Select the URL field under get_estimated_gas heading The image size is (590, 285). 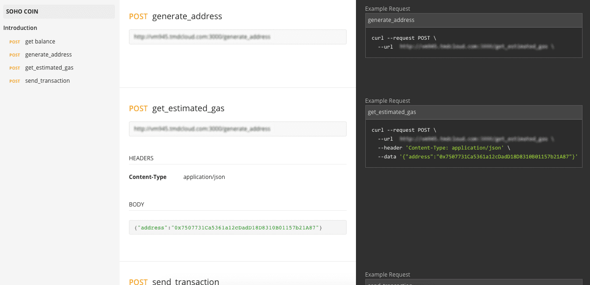click(x=237, y=129)
